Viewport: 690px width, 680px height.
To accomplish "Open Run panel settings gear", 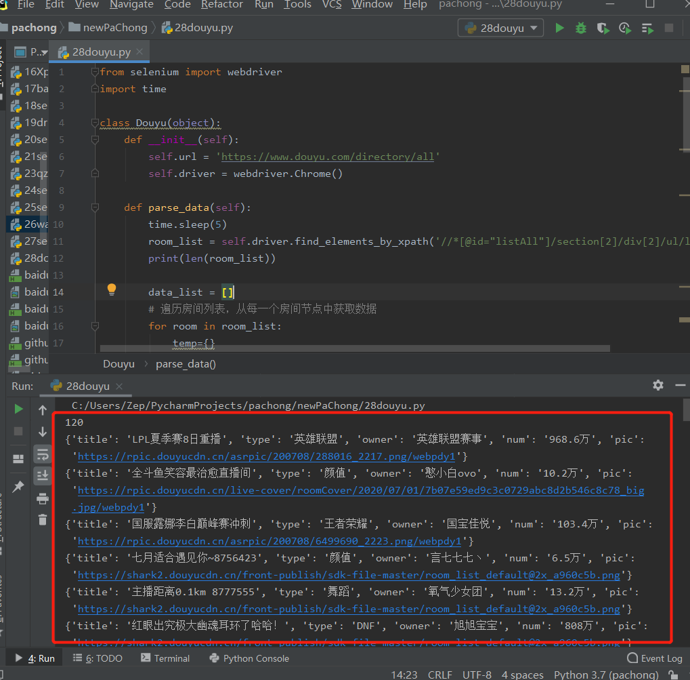I will click(x=658, y=386).
